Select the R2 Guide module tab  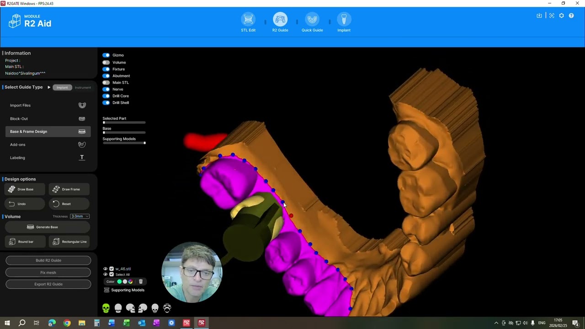(280, 23)
